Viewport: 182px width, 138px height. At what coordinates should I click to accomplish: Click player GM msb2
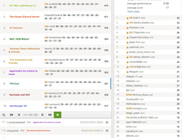(50, 26)
